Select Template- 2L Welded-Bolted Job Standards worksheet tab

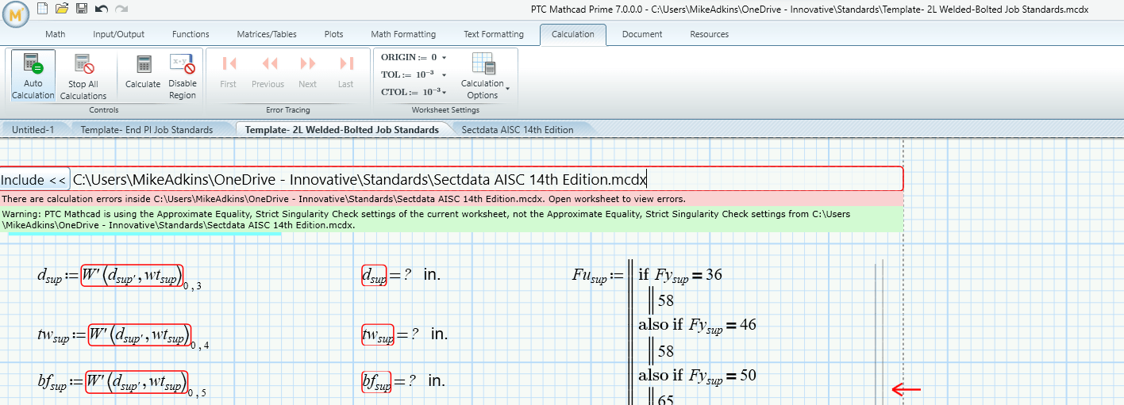coord(342,129)
